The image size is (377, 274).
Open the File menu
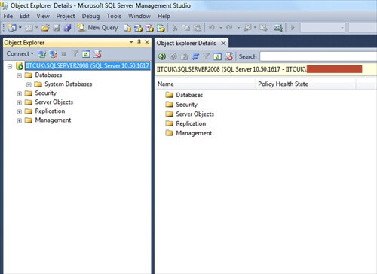tap(8, 16)
